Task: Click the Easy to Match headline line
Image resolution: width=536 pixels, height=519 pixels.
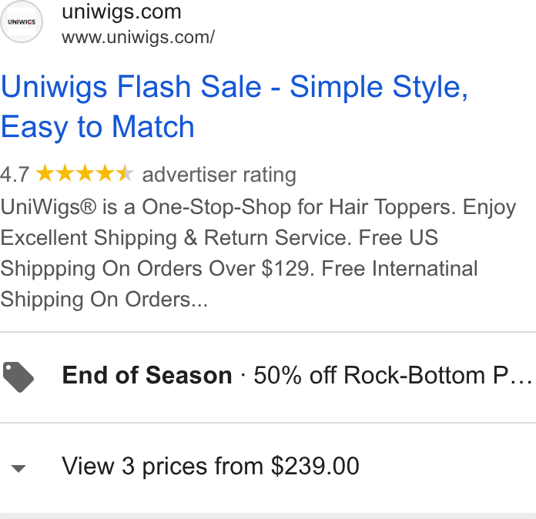Action: click(x=98, y=127)
